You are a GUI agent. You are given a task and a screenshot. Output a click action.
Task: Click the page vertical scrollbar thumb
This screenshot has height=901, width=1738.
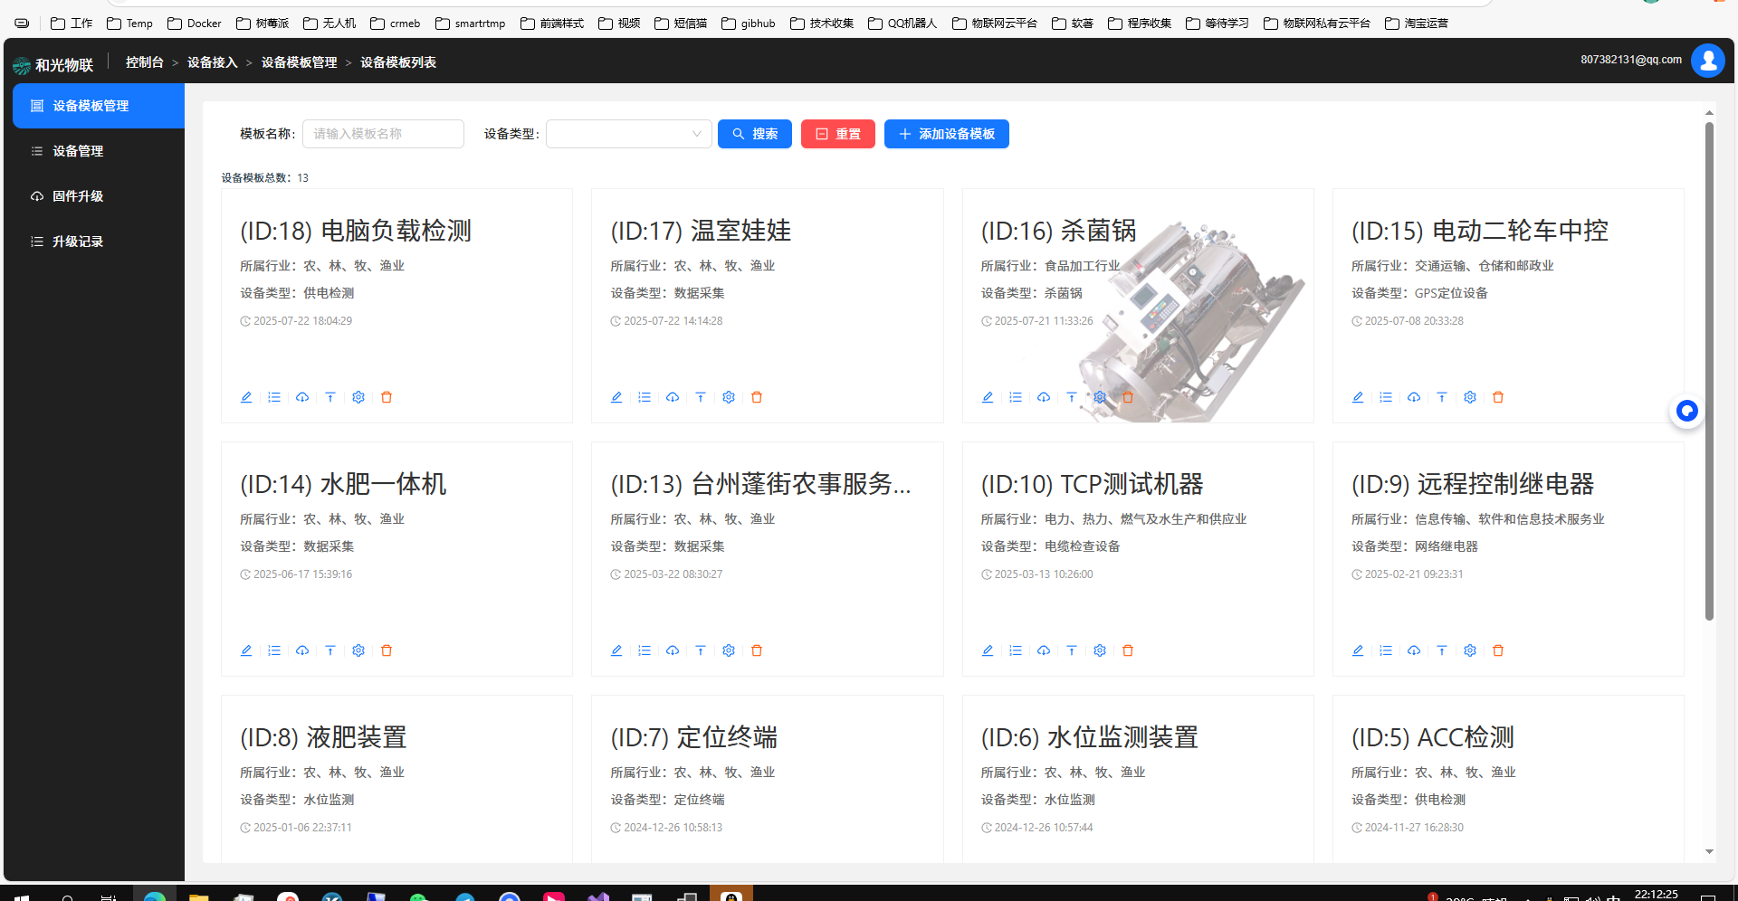(x=1709, y=371)
